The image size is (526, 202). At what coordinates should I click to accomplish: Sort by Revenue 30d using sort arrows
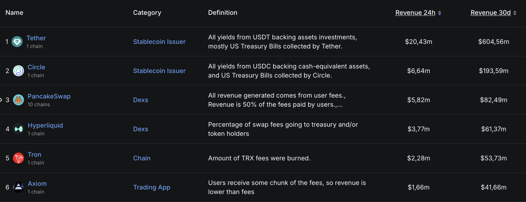[515, 13]
